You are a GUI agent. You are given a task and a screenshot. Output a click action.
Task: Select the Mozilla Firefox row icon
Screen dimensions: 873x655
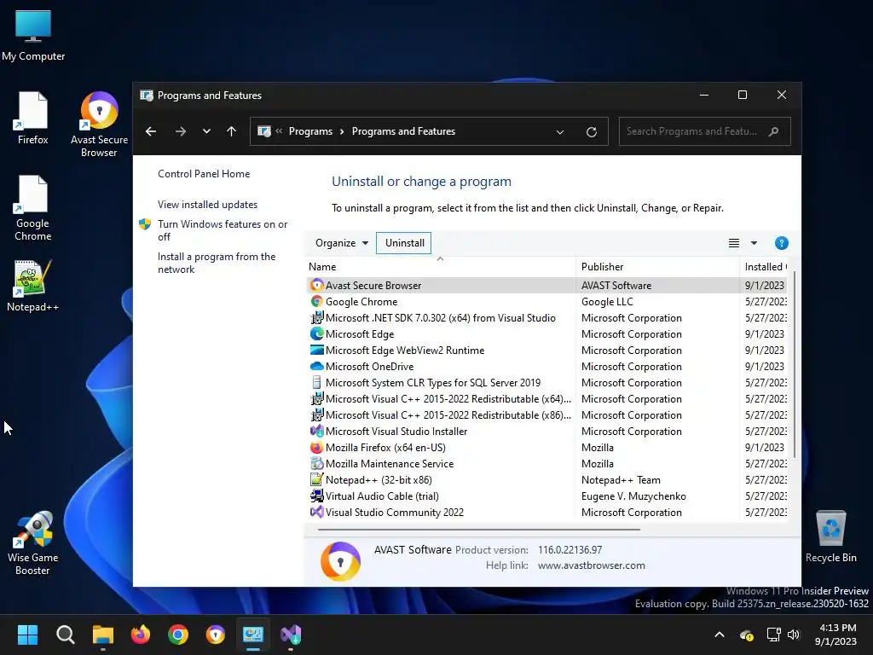pyautogui.click(x=317, y=447)
